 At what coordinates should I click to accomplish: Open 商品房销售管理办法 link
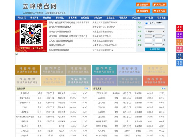coord(101,36)
